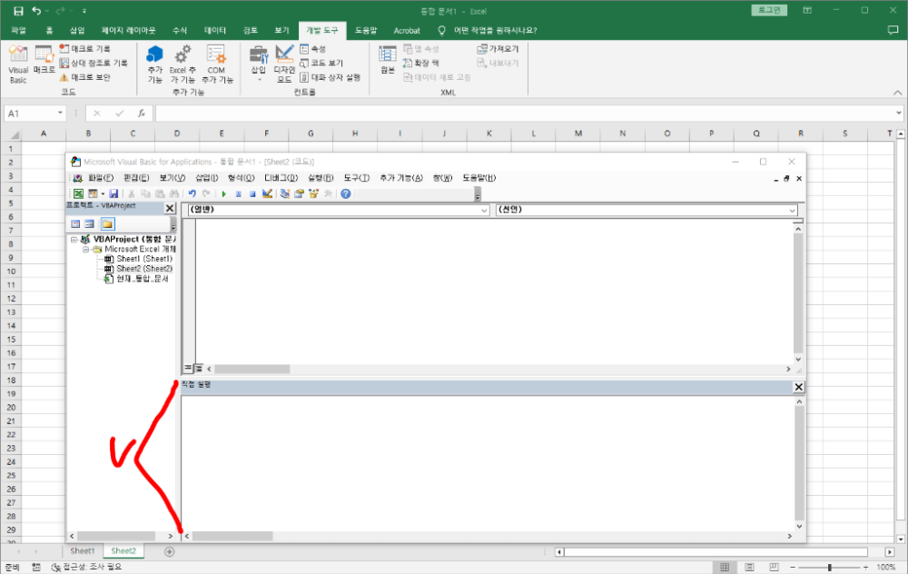The image size is (908, 574).
Task: Select Sheet2 (Sheet2) in project tree
Action: click(144, 269)
